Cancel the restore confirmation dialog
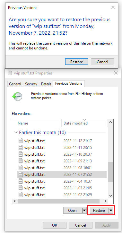This screenshot has height=233, width=122. [102, 62]
